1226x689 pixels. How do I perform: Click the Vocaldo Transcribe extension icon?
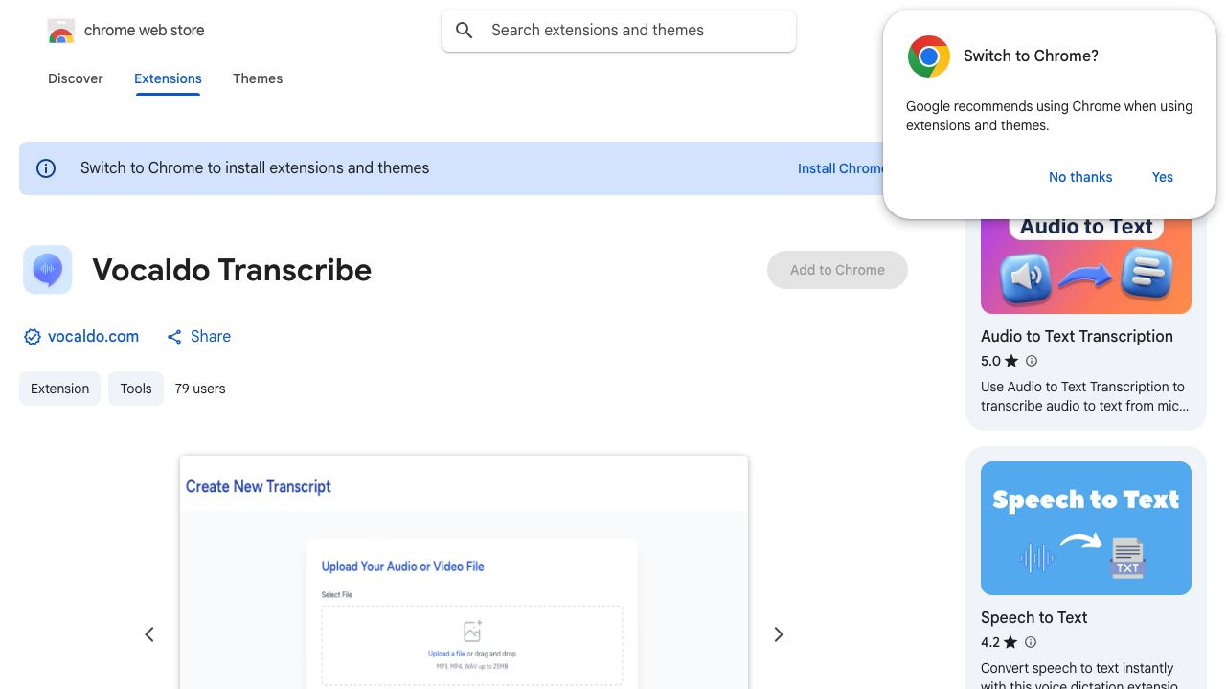(47, 270)
